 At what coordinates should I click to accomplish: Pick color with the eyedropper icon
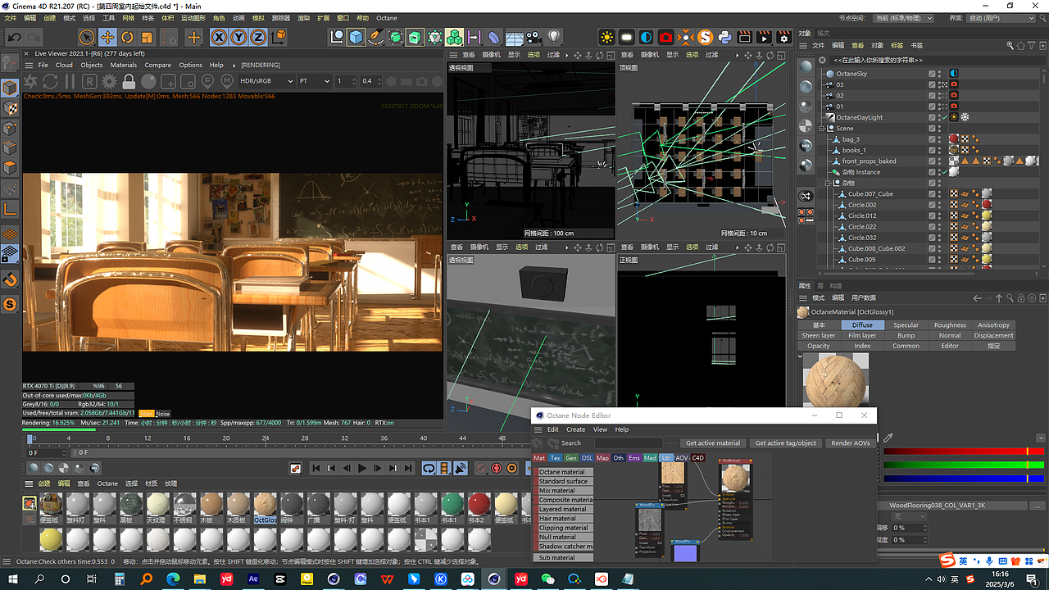pos(888,438)
